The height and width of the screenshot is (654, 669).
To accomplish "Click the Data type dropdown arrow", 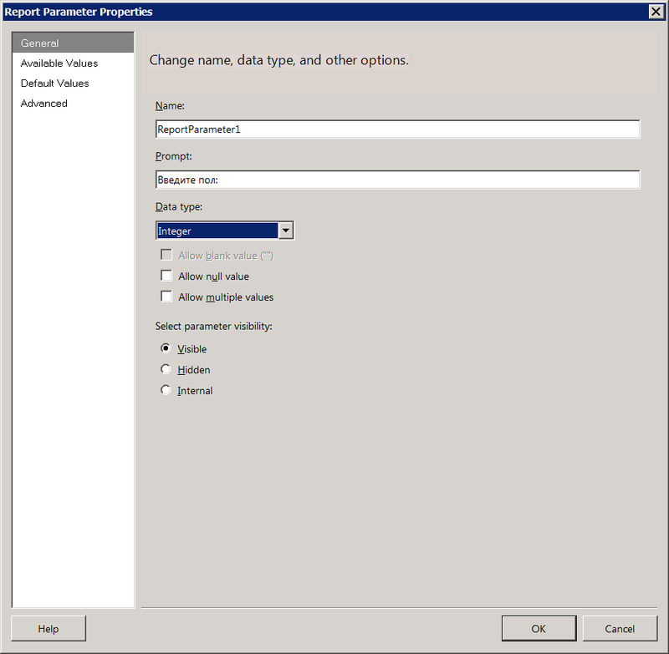I will pos(285,230).
